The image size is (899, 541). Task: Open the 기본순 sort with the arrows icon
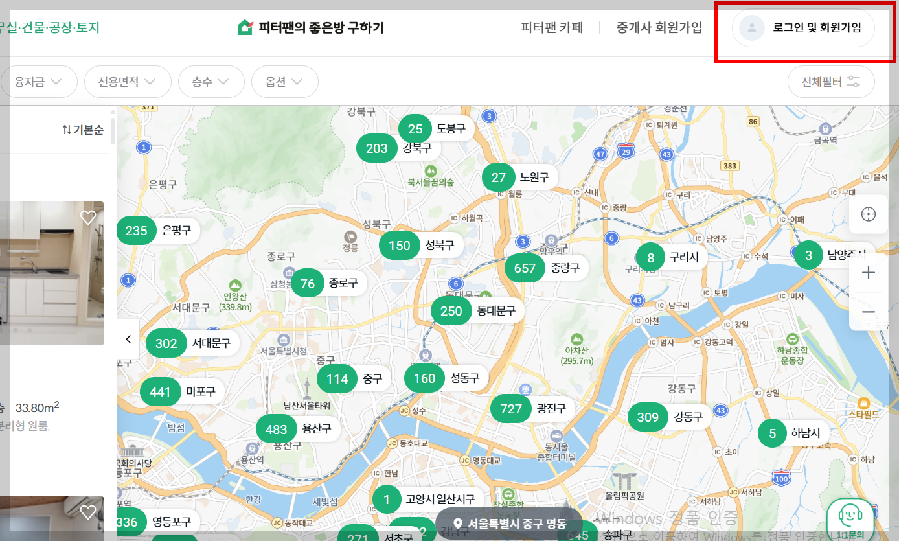pos(82,129)
